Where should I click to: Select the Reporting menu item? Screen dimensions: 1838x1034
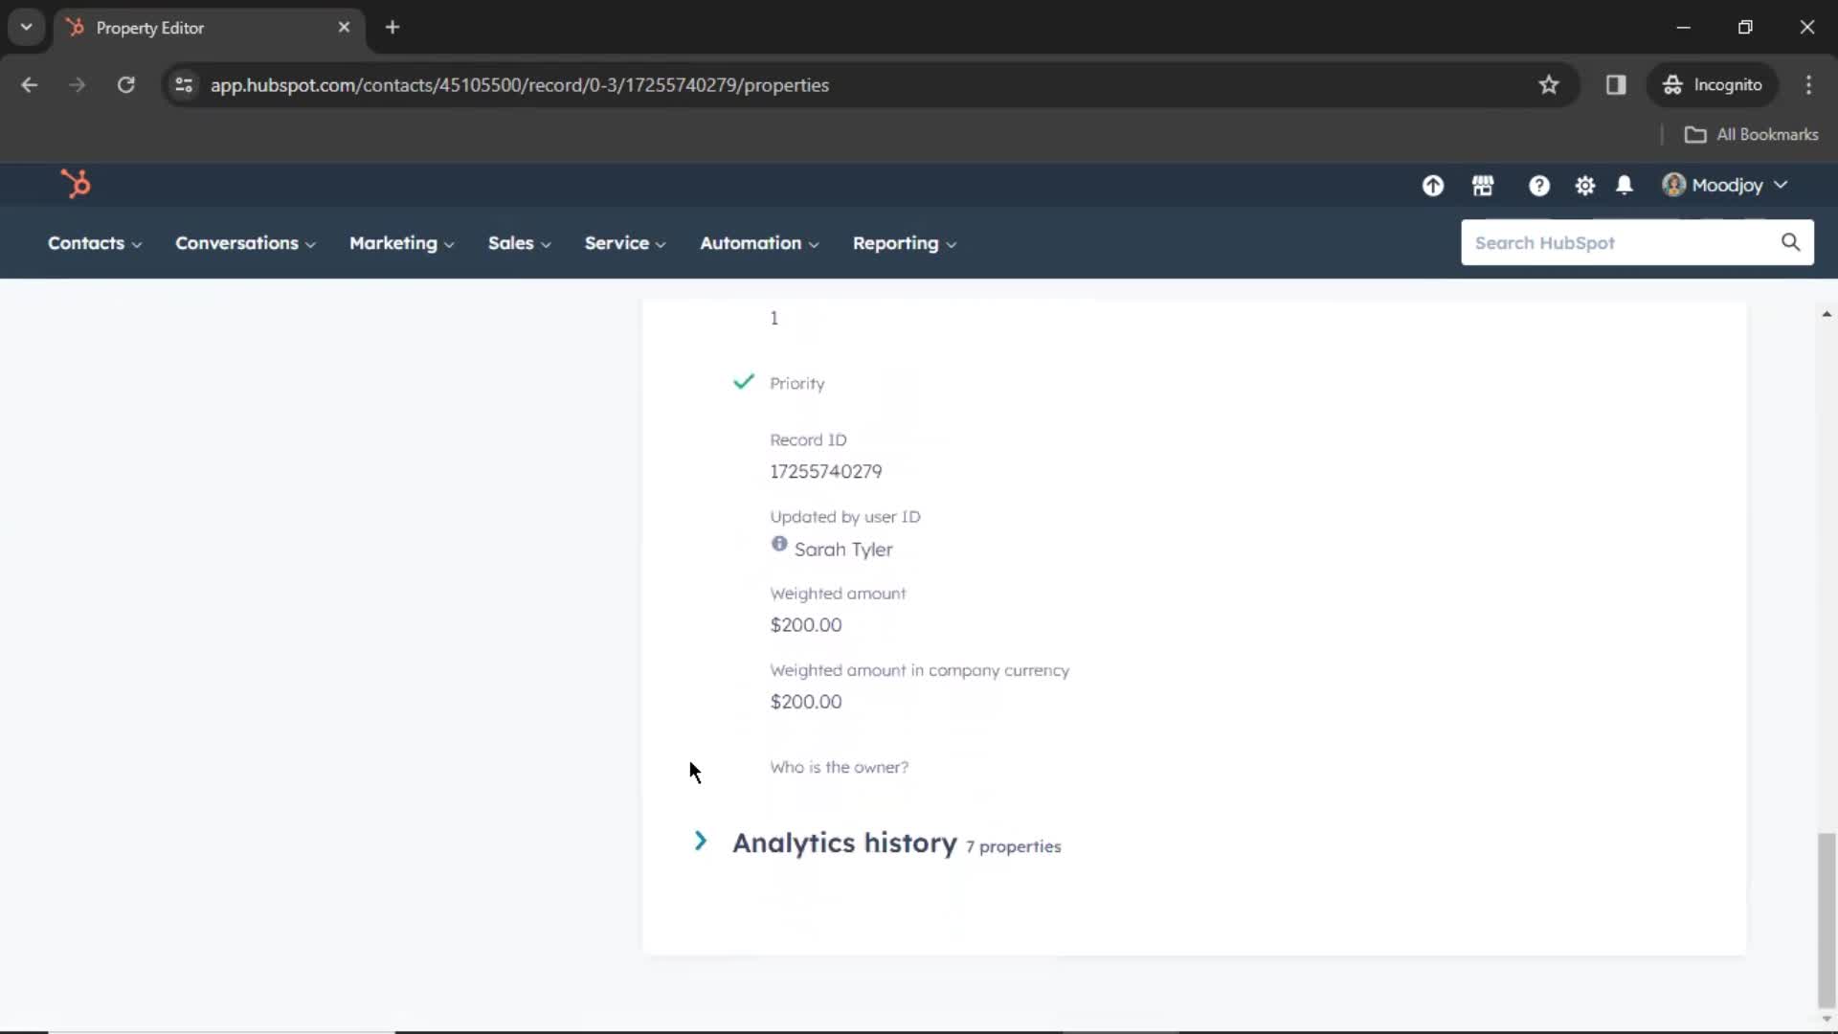[895, 242]
